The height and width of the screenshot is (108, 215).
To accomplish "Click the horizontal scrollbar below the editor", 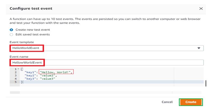I will pos(106,93).
